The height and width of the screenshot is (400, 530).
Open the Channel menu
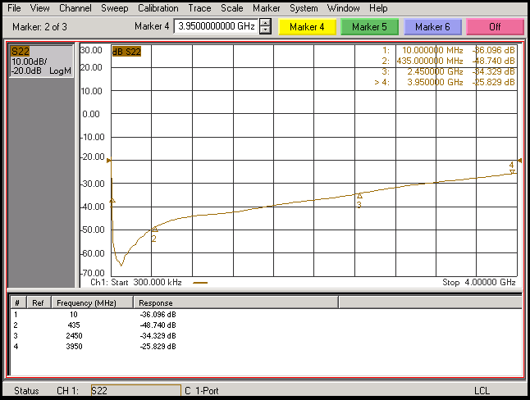point(75,7)
